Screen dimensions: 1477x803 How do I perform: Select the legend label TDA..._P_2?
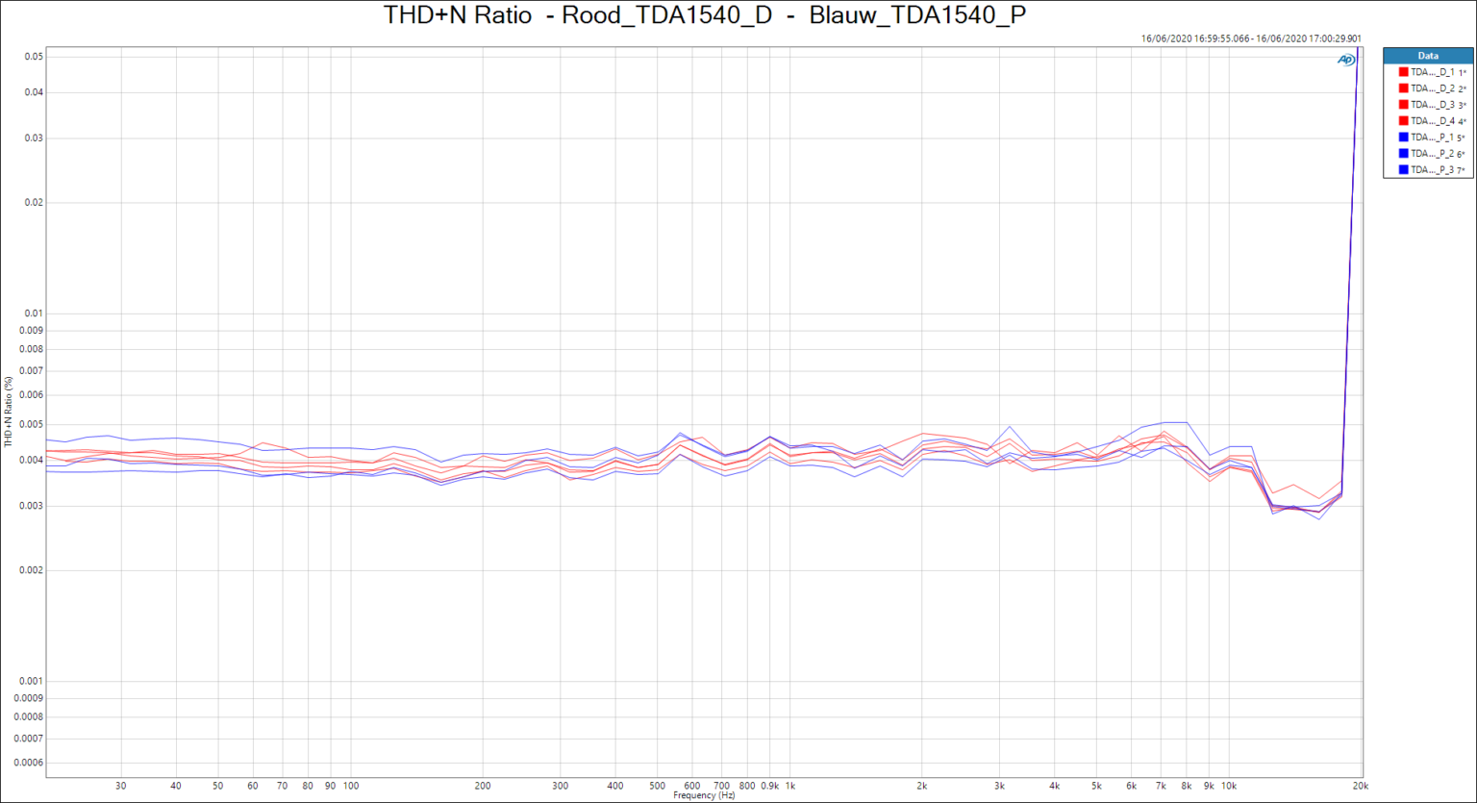(1433, 152)
